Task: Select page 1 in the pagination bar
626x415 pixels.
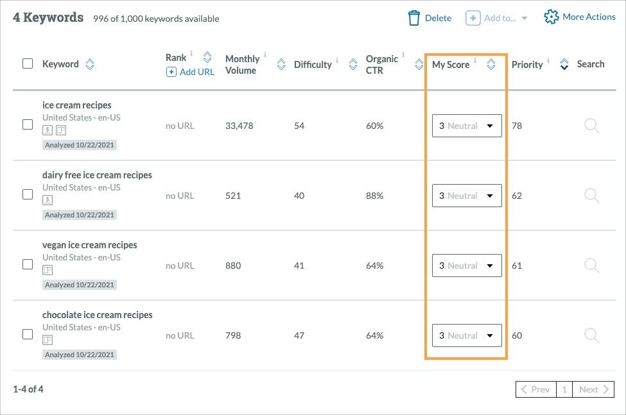Action: [564, 389]
